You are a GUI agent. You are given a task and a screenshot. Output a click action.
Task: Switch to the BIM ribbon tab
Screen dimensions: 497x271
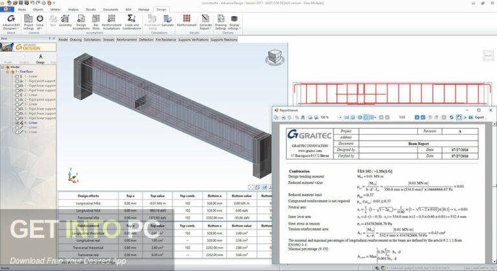click(x=128, y=10)
